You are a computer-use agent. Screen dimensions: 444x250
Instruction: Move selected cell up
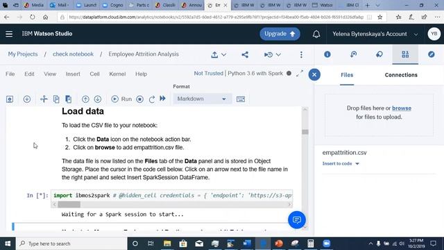click(x=85, y=99)
